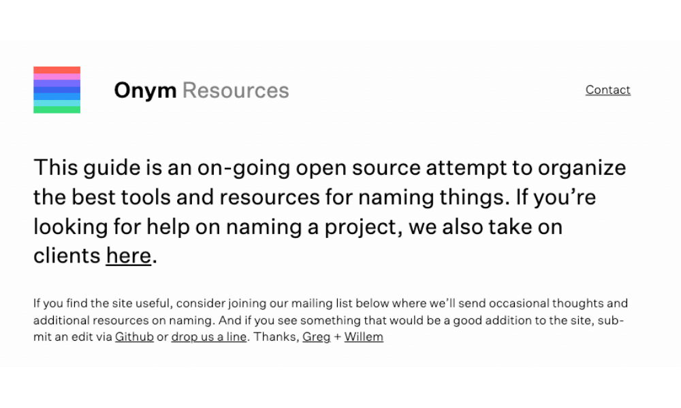Open the Contact page link
The width and height of the screenshot is (681, 408).
[x=607, y=90]
